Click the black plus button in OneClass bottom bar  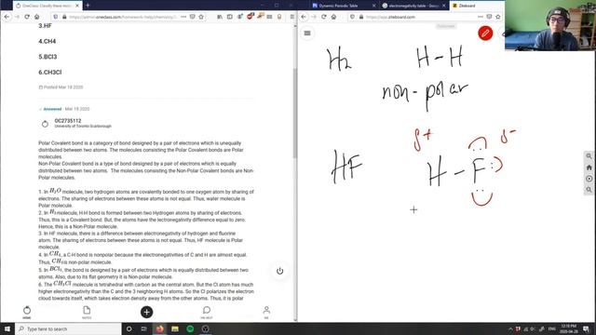(x=147, y=312)
